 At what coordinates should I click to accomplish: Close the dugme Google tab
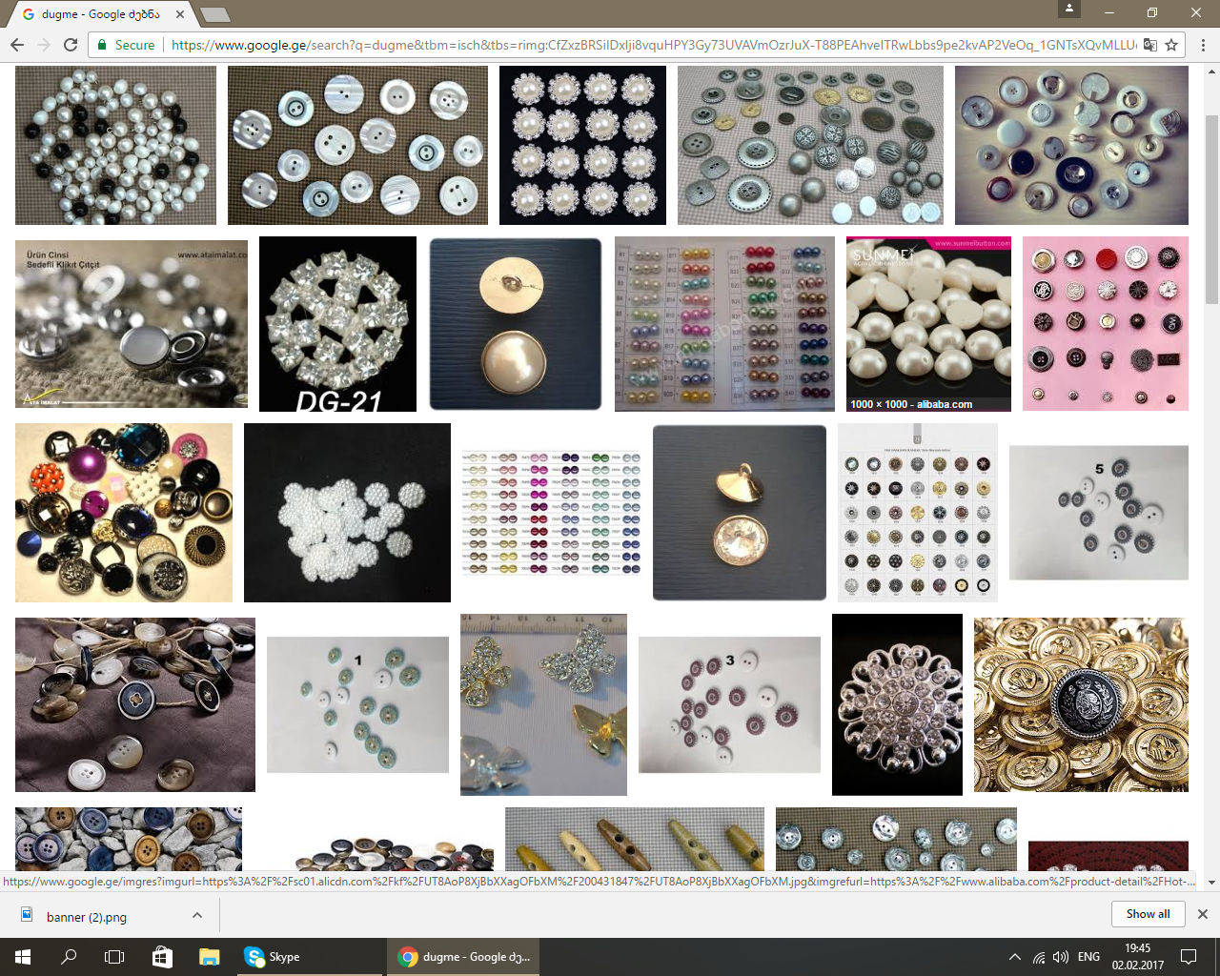pyautogui.click(x=180, y=14)
